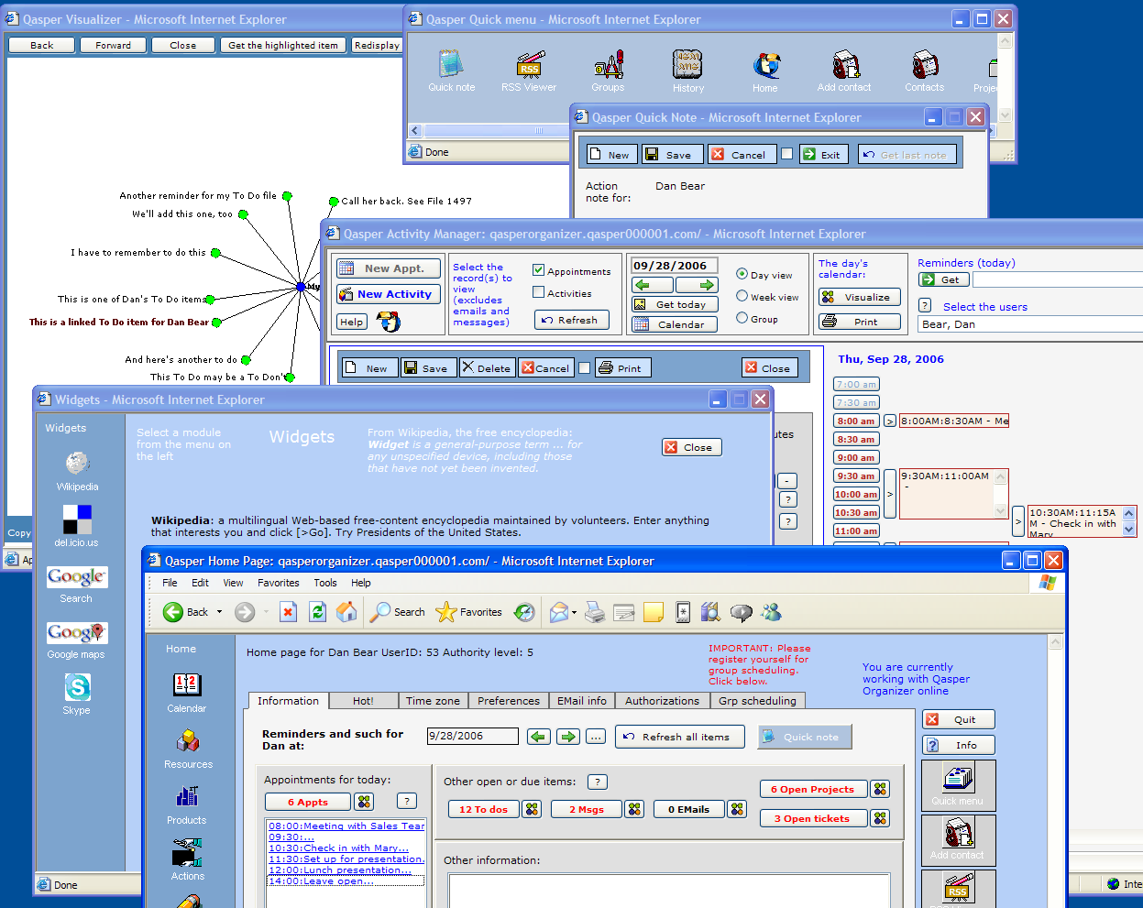Open the Google maps widget icon
This screenshot has width=1143, height=908.
[x=77, y=632]
